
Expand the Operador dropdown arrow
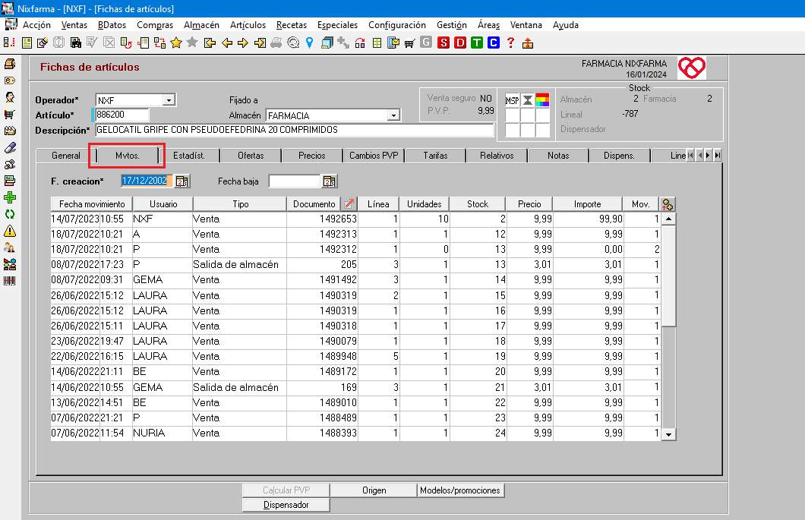tap(169, 100)
